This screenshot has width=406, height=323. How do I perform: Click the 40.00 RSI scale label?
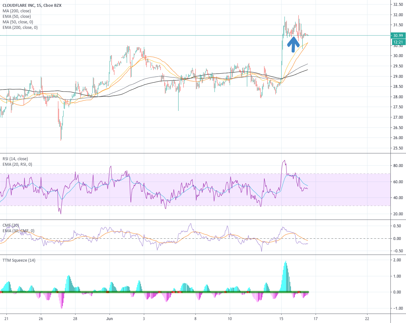[x=398, y=198]
